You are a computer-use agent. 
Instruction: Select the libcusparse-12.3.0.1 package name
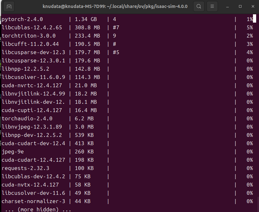[x=33, y=61]
